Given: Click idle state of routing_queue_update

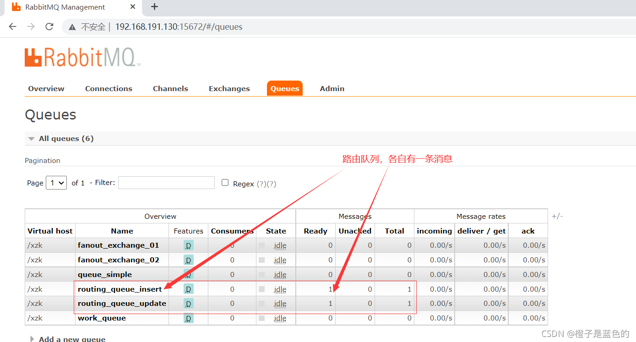Looking at the screenshot, I should point(280,304).
